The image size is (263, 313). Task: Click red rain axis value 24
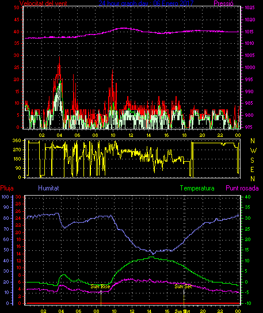[18, 218]
